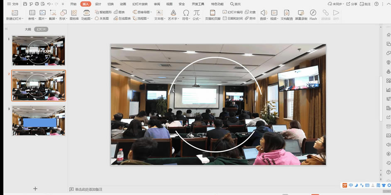This screenshot has width=391, height=195.
Task: Click the Table (表格) insert icon
Action: 32,13
